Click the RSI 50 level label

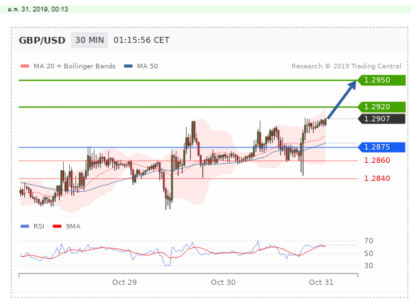[x=369, y=253]
